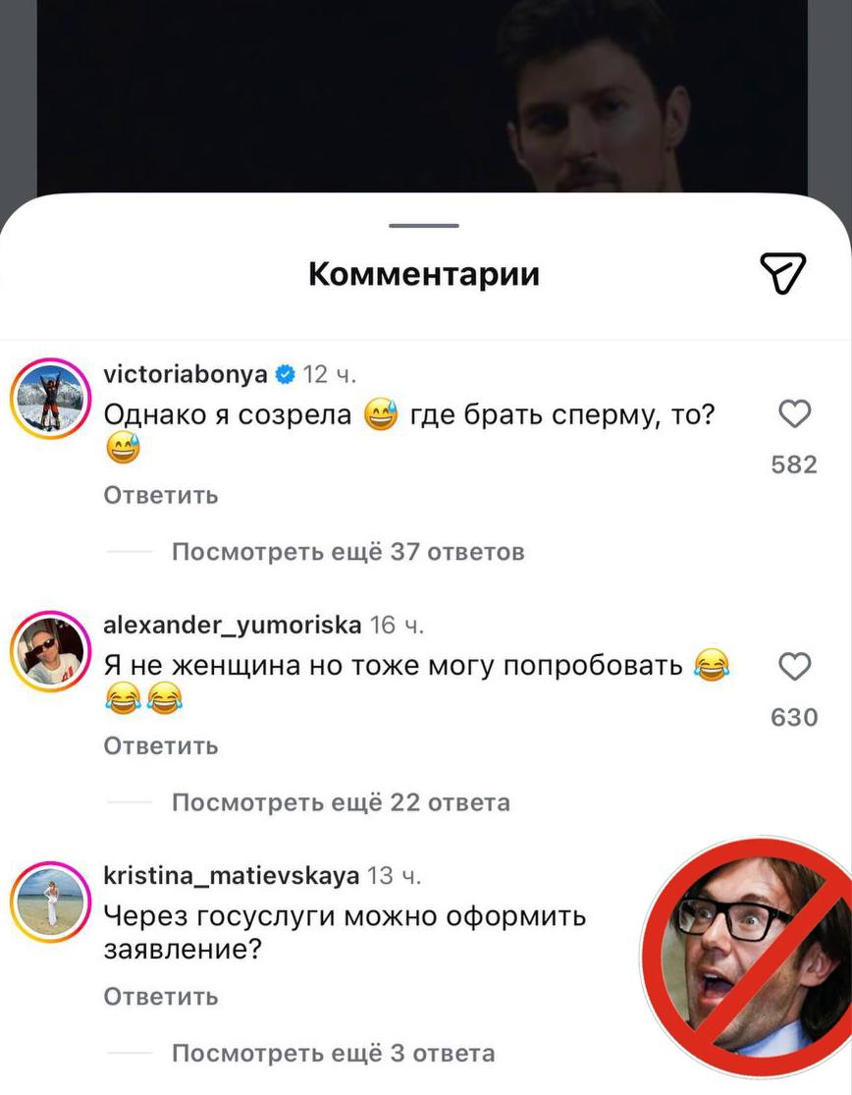Tap the dimmed post photo behind comments

coord(422,96)
